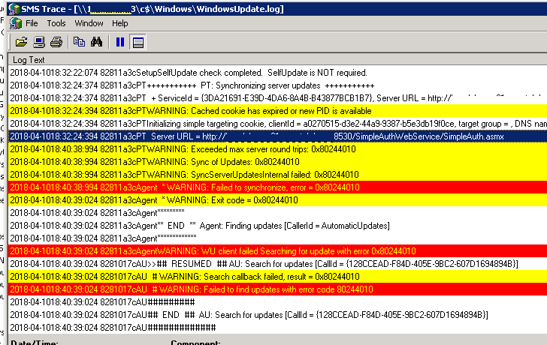Viewport: 547px width, 345px height.
Task: Click the Print toolbar icon
Action: click(x=56, y=42)
